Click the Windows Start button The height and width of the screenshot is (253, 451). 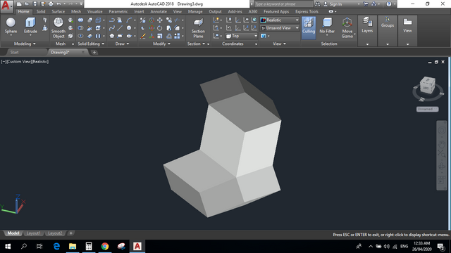[x=8, y=246]
